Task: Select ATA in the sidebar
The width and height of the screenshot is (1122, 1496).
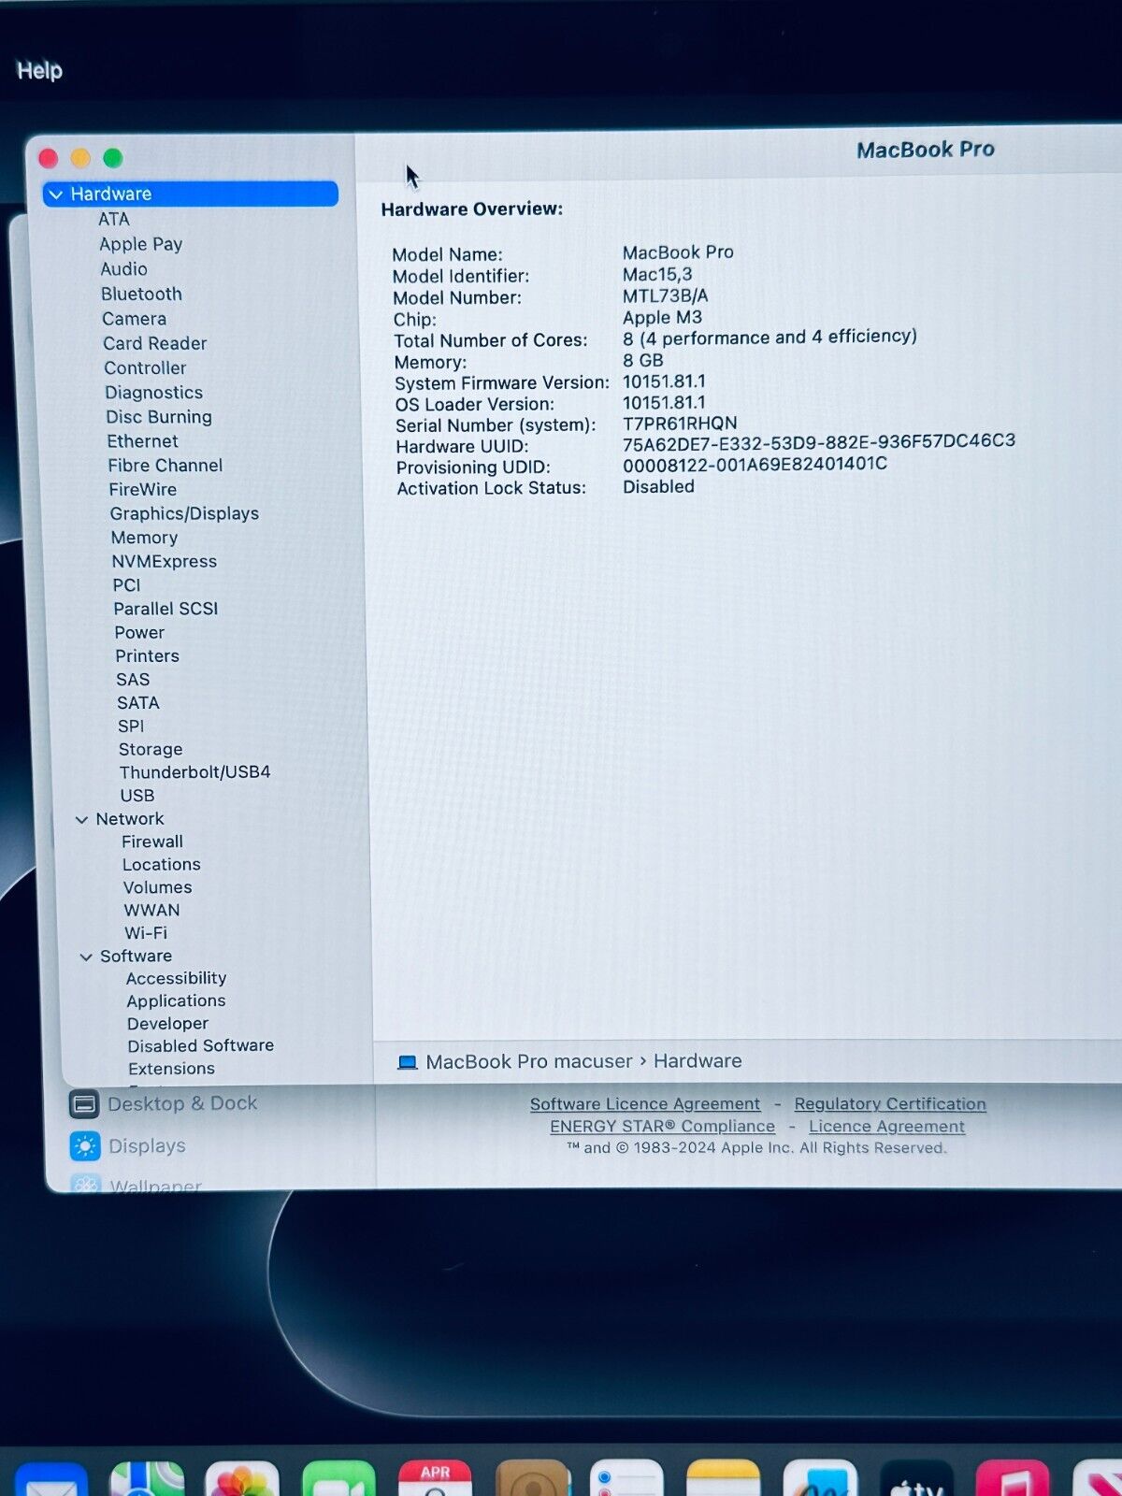Action: click(114, 219)
